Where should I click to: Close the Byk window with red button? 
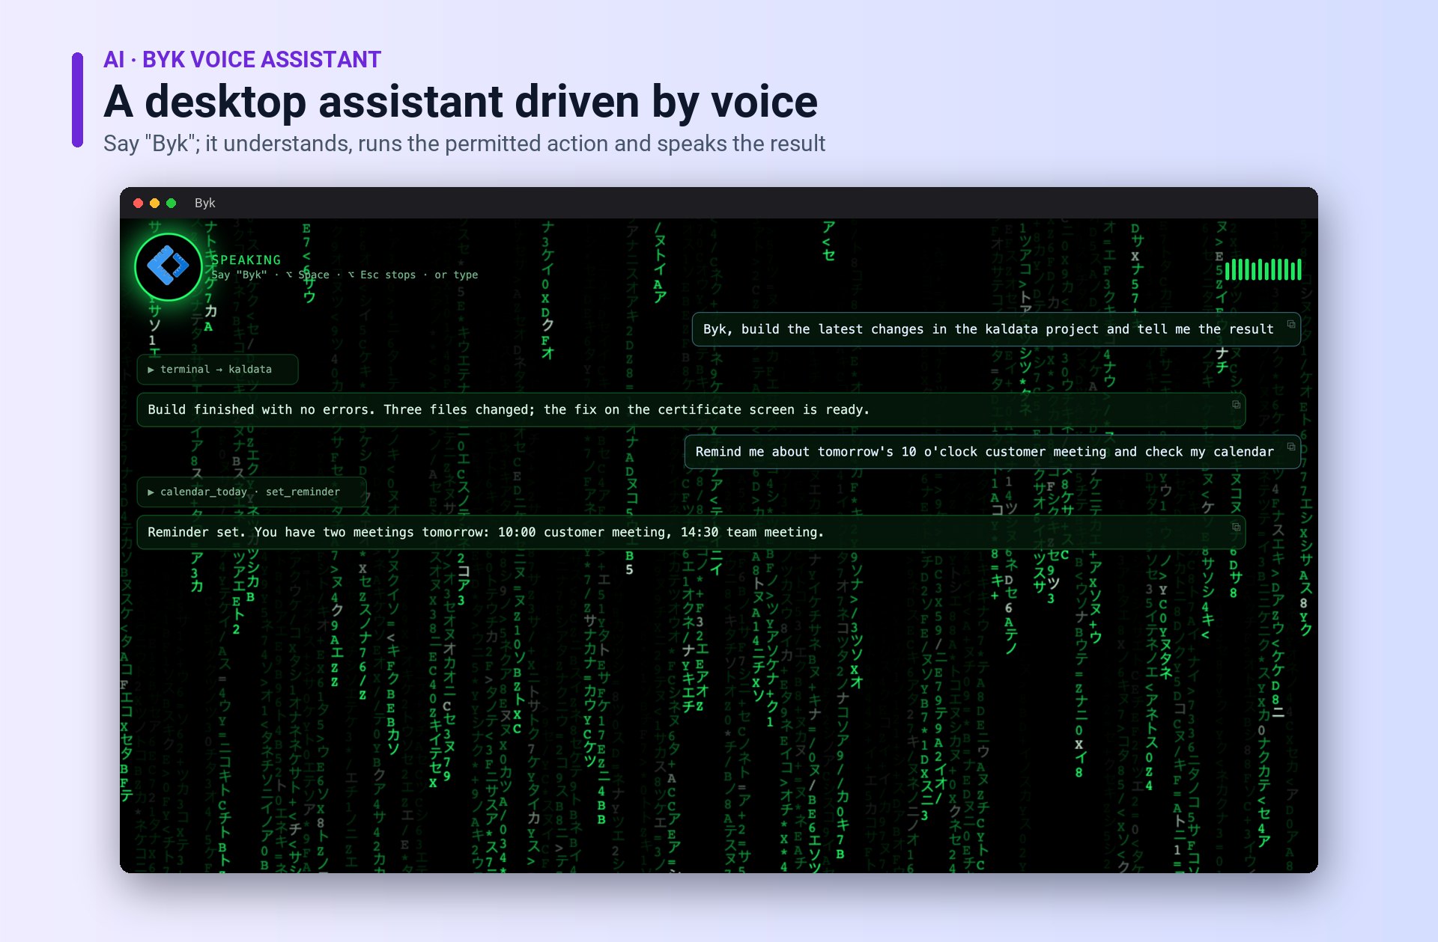(x=138, y=203)
